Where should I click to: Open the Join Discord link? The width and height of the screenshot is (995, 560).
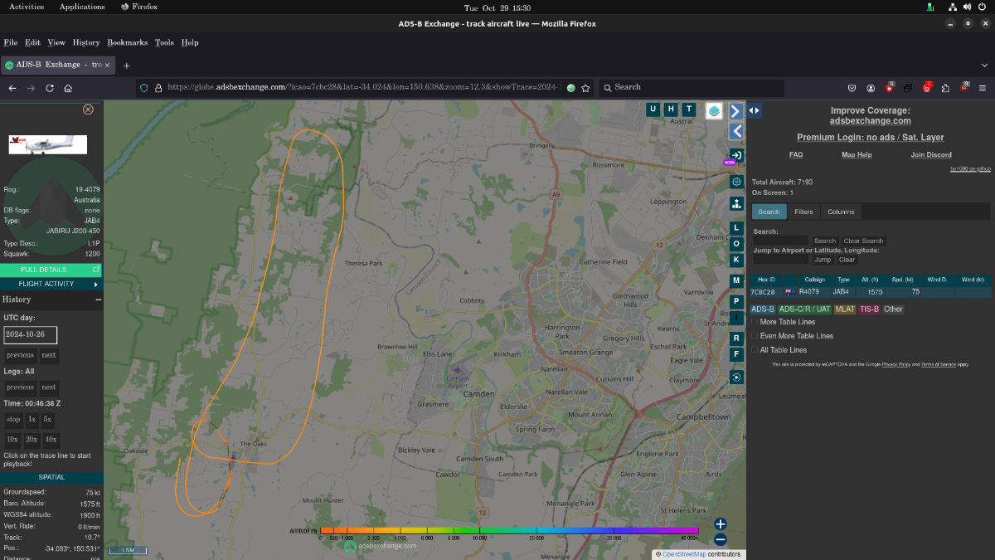click(931, 155)
